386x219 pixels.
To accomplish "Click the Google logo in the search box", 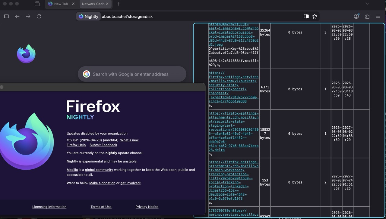I will (x=87, y=74).
